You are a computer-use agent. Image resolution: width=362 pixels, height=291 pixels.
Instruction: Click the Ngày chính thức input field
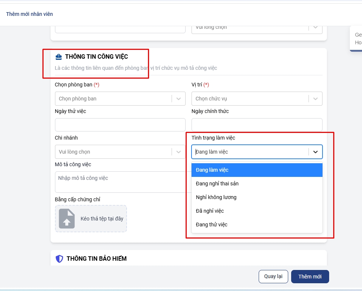257,125
